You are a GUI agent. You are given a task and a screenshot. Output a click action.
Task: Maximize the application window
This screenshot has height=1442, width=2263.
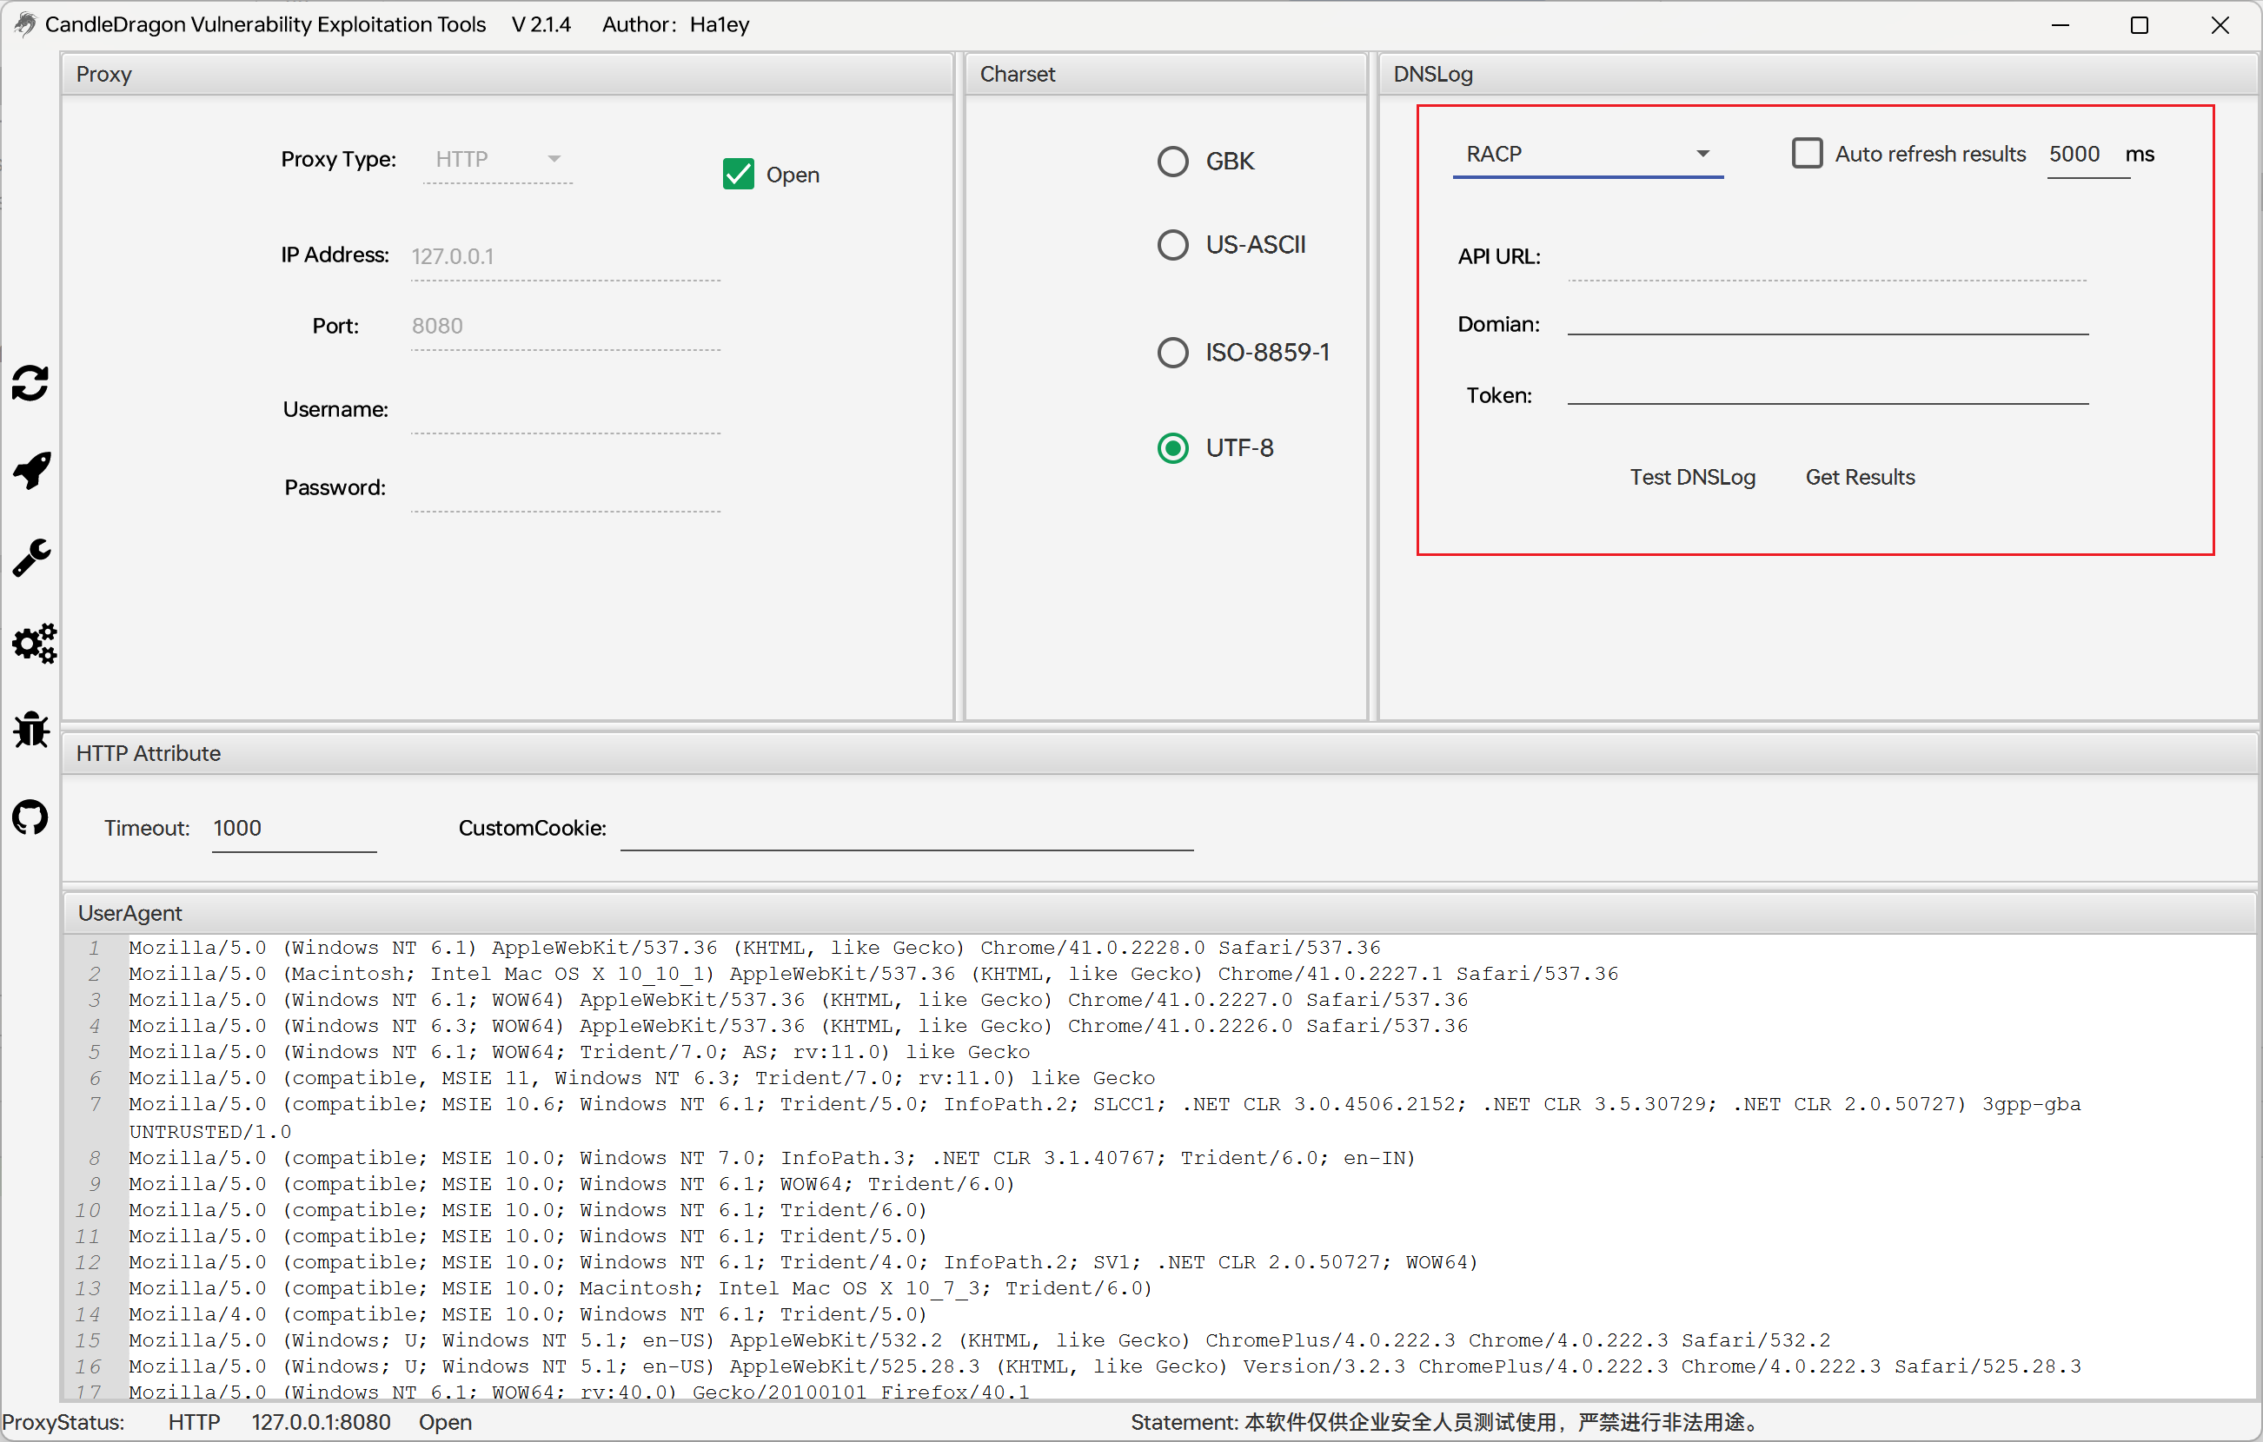[x=2139, y=24]
